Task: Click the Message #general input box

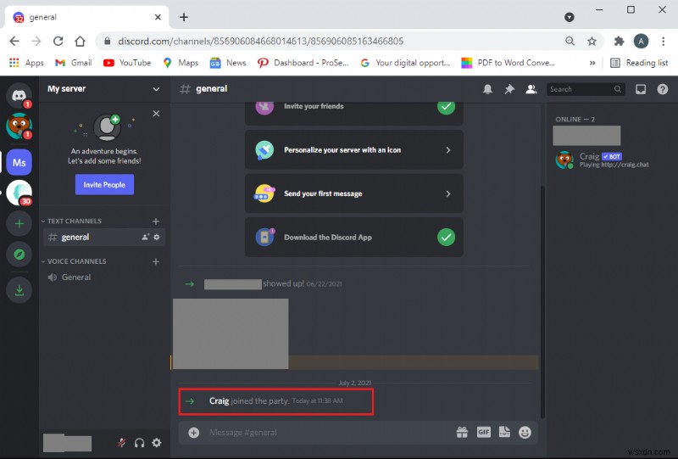Action: (329, 432)
